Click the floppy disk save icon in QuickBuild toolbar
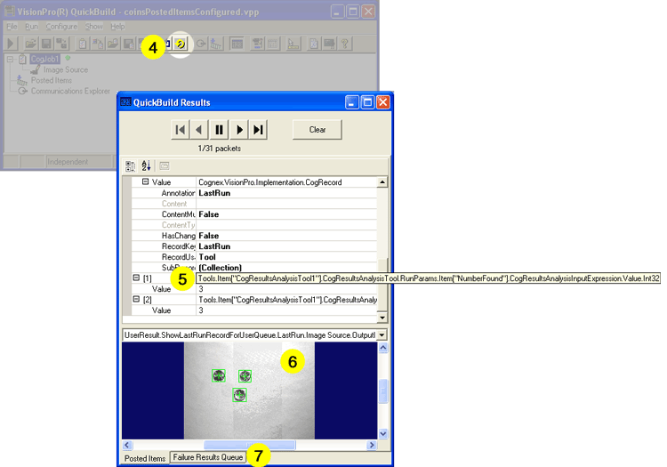 46,44
